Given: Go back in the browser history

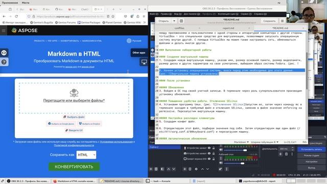Looking at the screenshot, I should point(4,16).
